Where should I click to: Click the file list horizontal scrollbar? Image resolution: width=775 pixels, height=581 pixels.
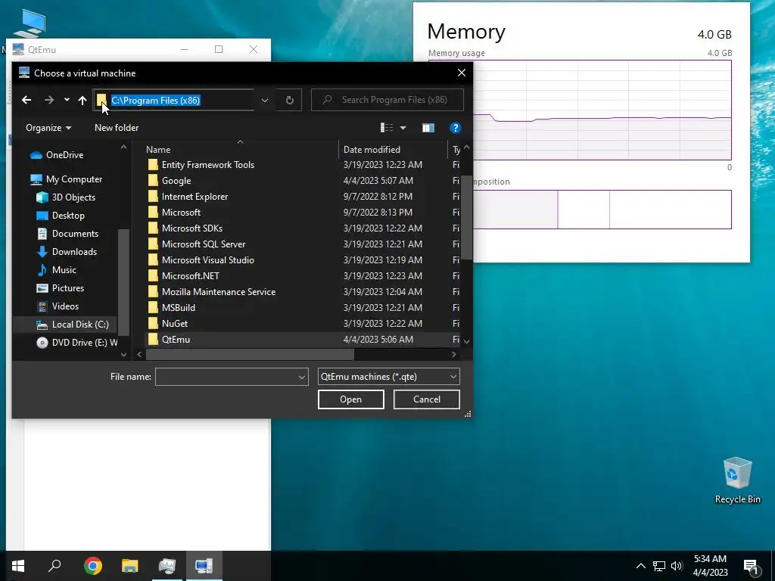click(x=250, y=354)
